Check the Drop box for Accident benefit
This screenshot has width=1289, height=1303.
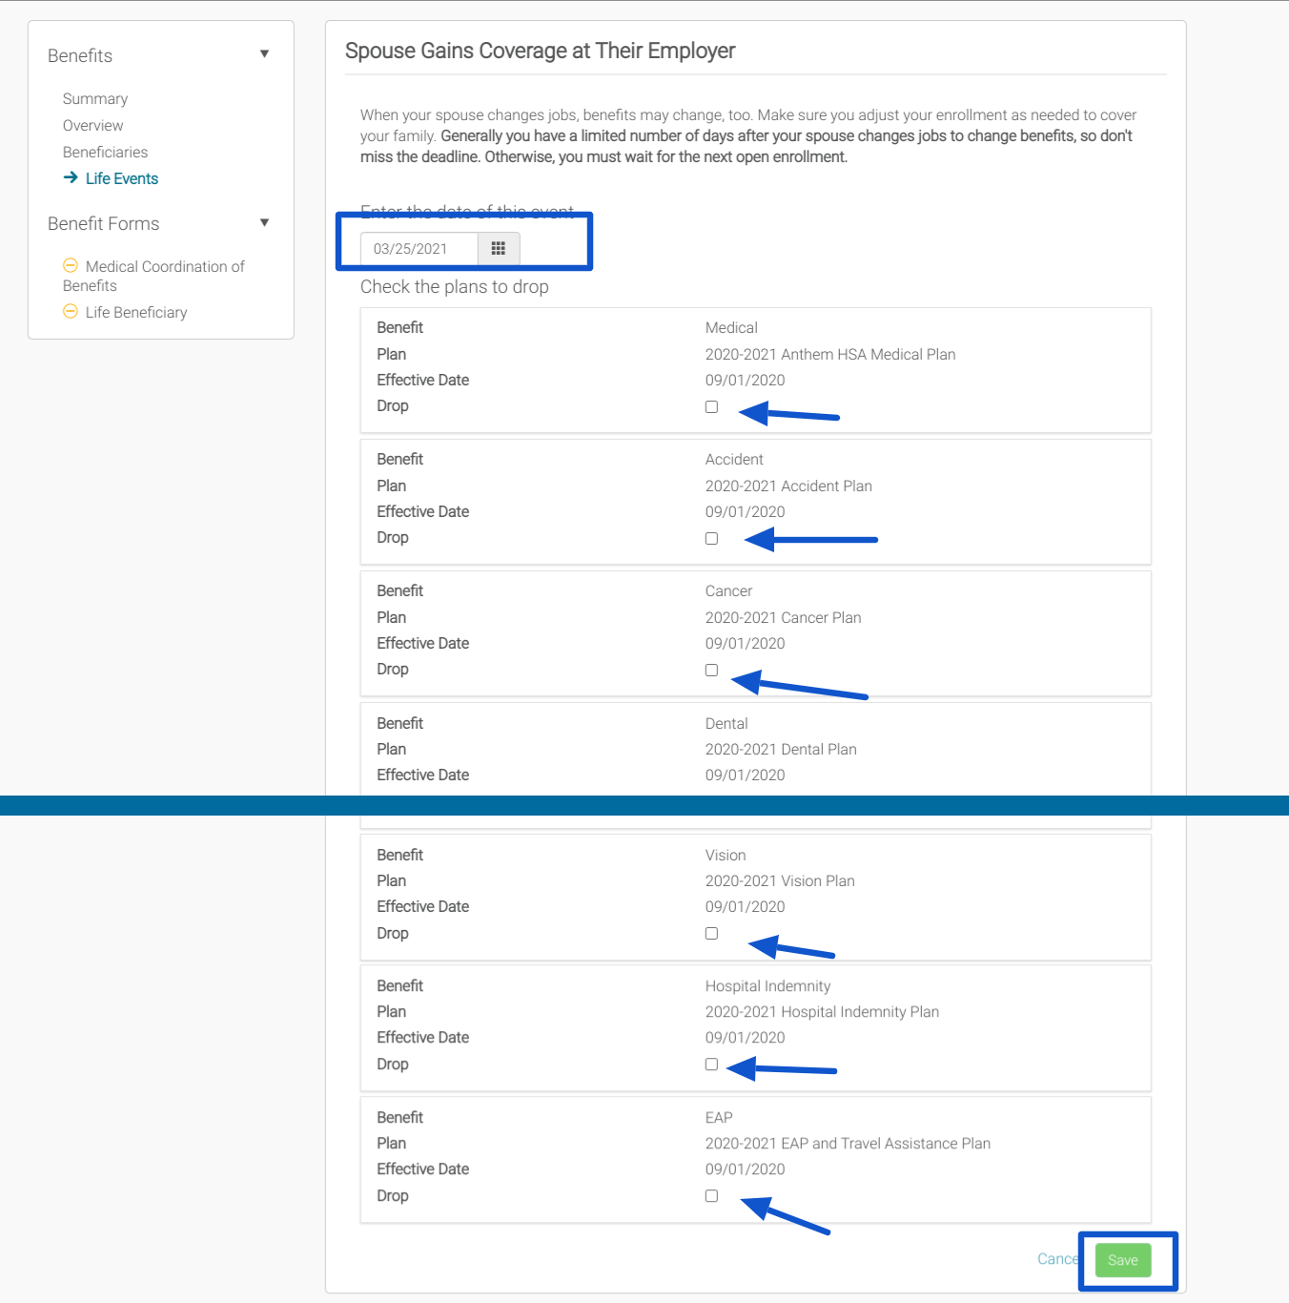(x=711, y=538)
